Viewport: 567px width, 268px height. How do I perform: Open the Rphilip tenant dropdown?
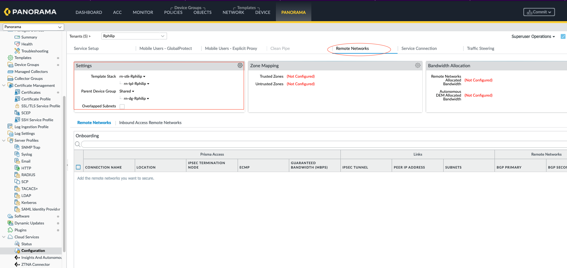coord(134,36)
